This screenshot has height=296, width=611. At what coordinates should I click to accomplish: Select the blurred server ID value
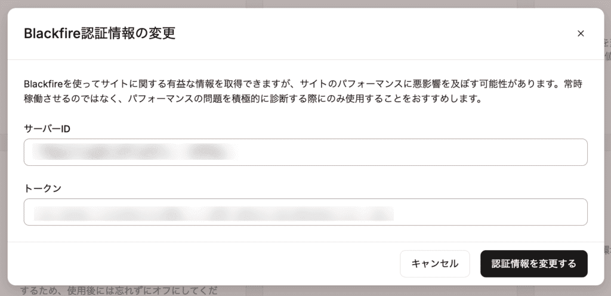click(x=131, y=152)
